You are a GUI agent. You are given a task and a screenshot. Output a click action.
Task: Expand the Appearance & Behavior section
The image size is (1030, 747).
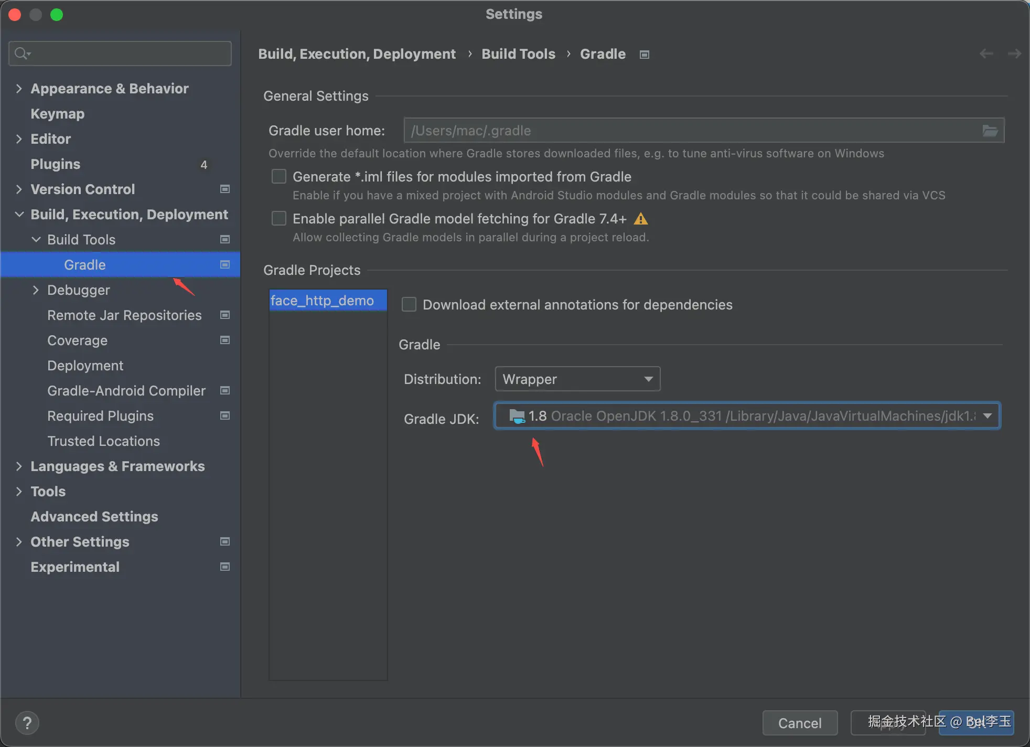click(x=19, y=89)
